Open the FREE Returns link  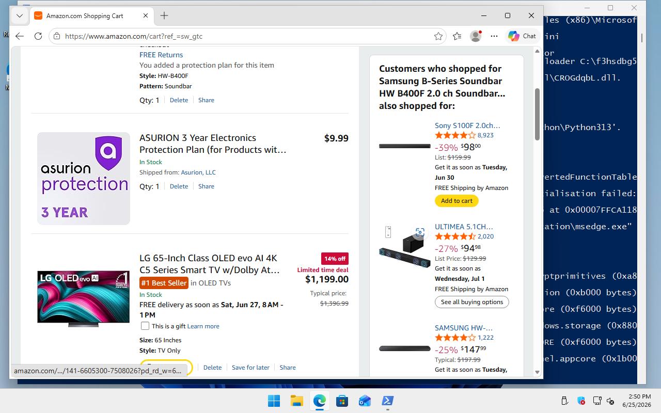click(x=161, y=55)
